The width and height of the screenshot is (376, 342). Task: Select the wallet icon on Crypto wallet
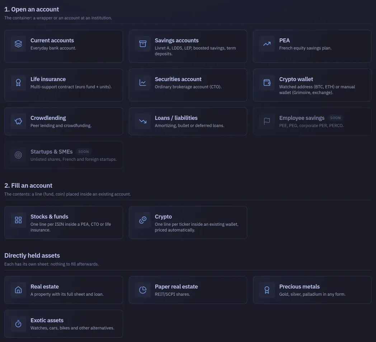click(x=267, y=83)
